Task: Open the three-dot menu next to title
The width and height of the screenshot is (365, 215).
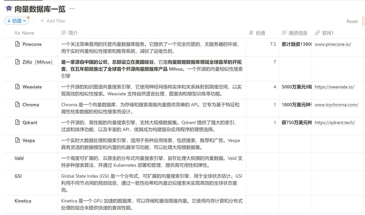Action: (x=72, y=9)
